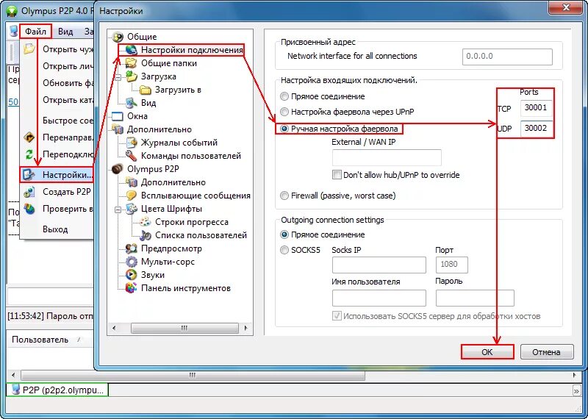
Task: Click Перенаправ… arrow icon in Файл menu
Action: tap(29, 137)
